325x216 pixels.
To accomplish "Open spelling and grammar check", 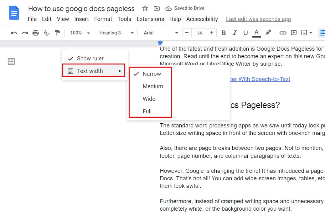I will click(x=46, y=33).
